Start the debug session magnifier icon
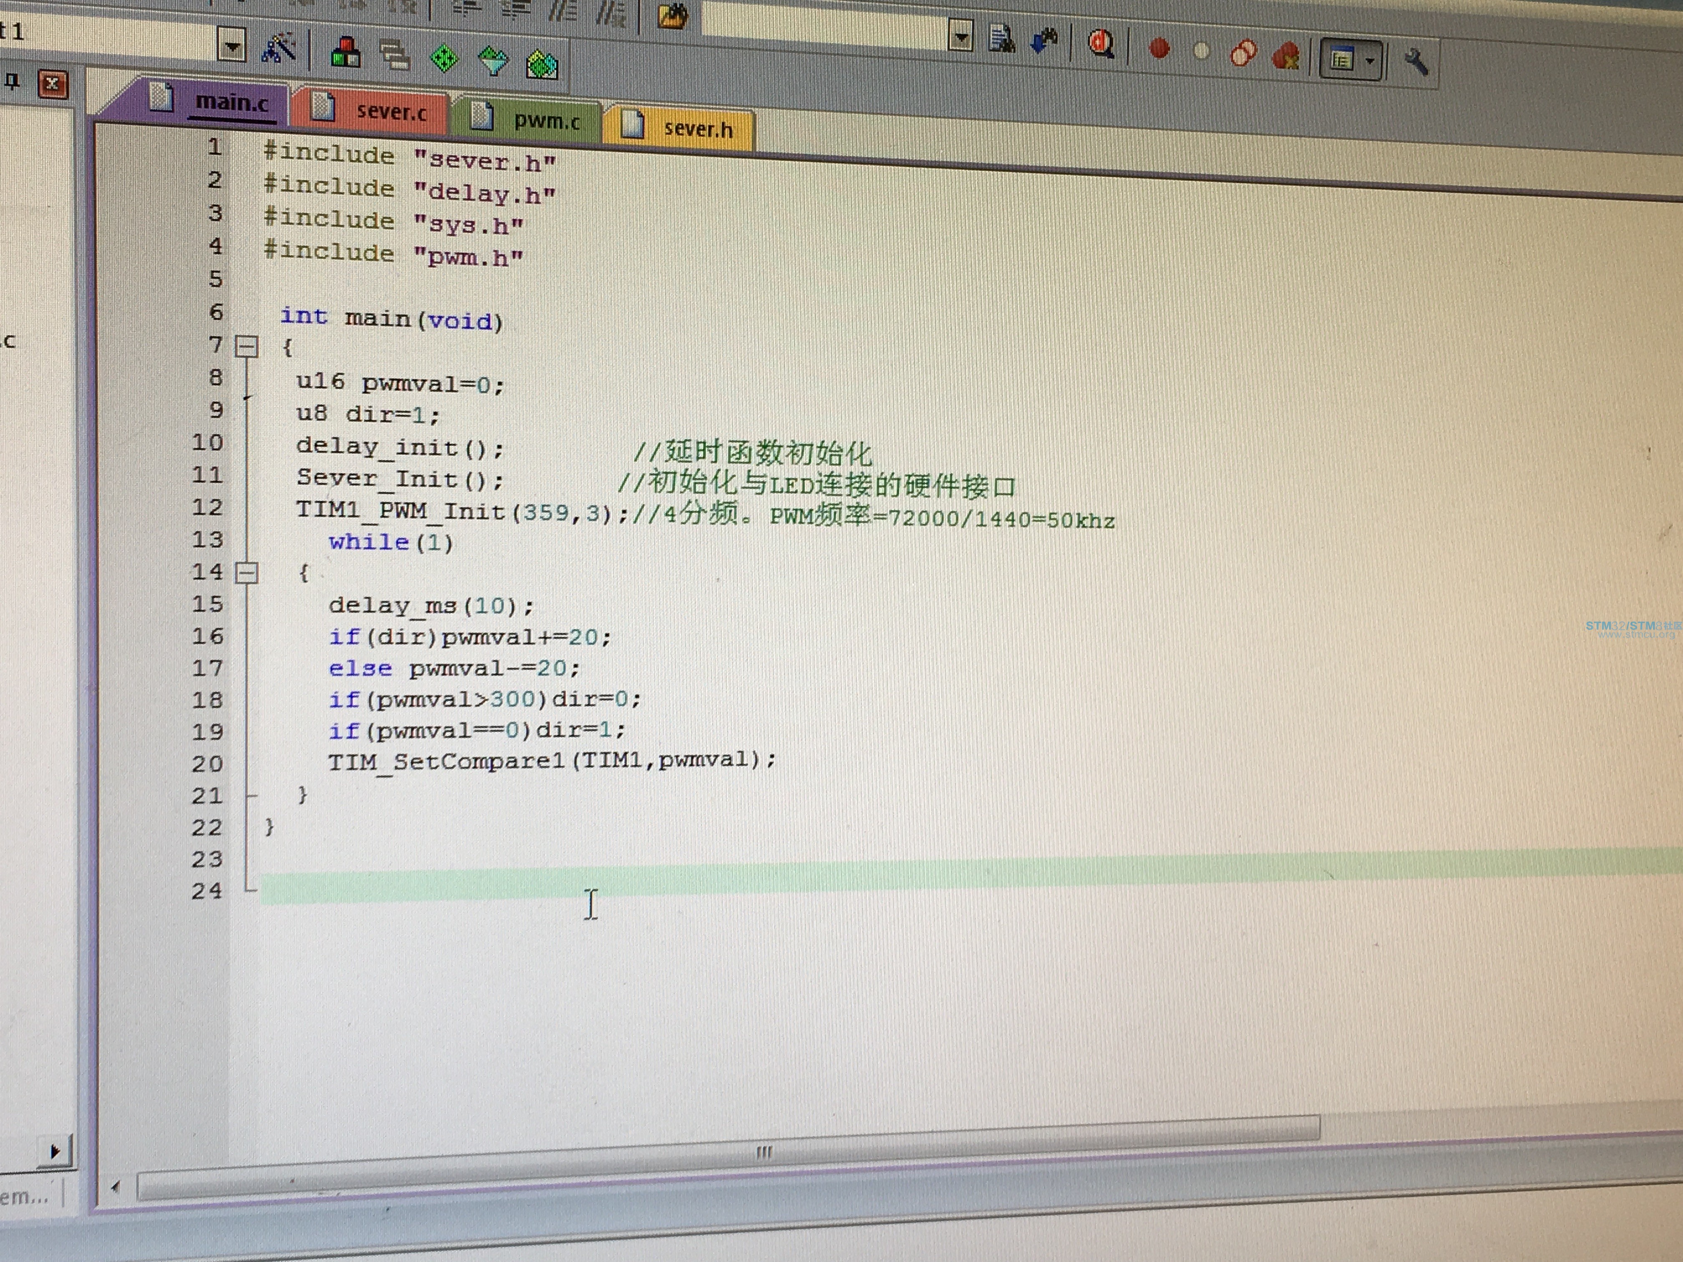This screenshot has height=1262, width=1683. click(x=1100, y=44)
